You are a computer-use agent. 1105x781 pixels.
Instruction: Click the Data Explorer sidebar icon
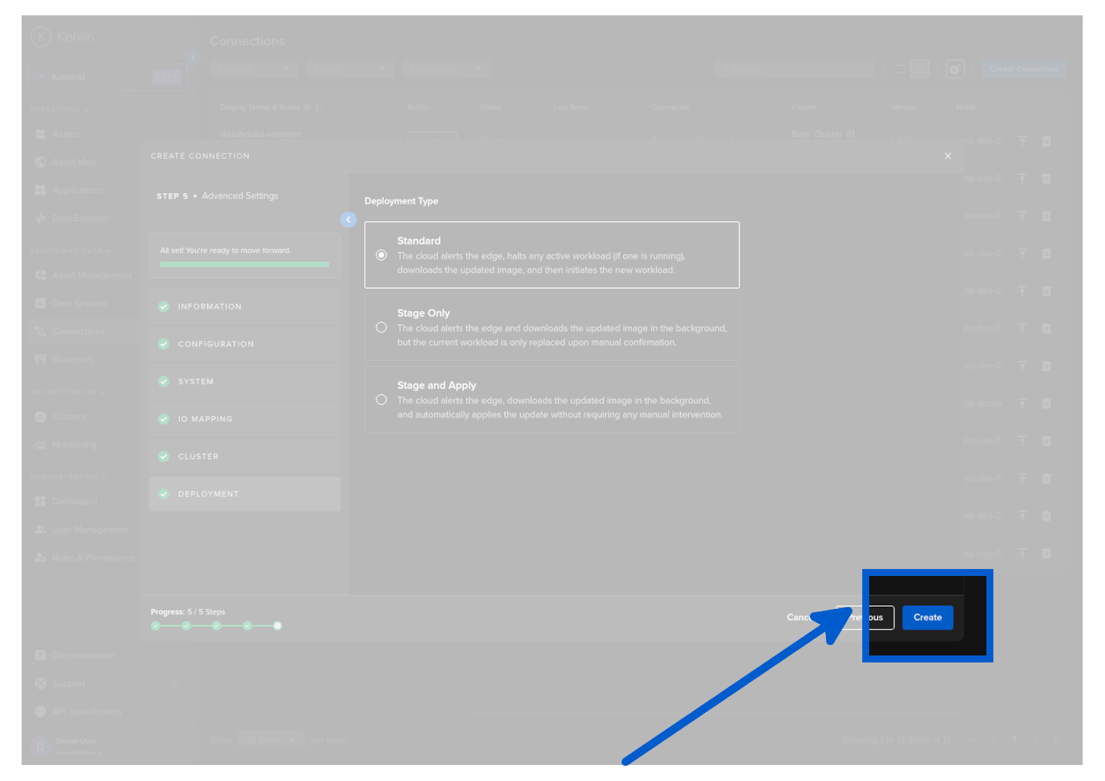coord(40,218)
